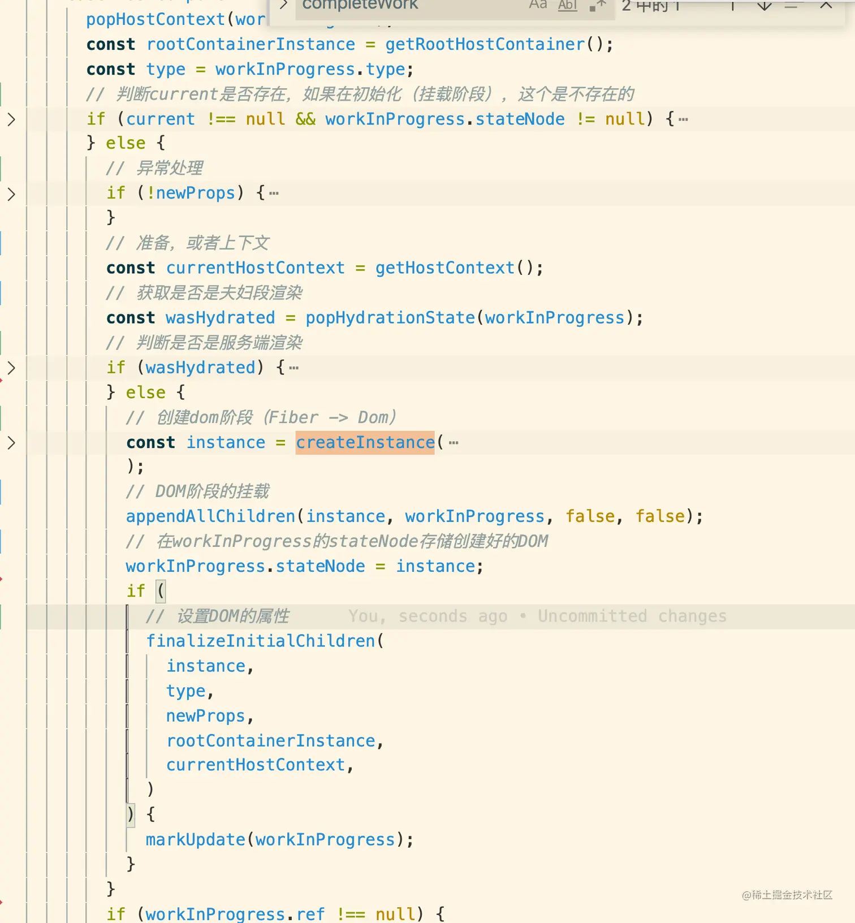This screenshot has height=923, width=855.
Task: Unfold the current !== null if block
Action: pos(11,119)
